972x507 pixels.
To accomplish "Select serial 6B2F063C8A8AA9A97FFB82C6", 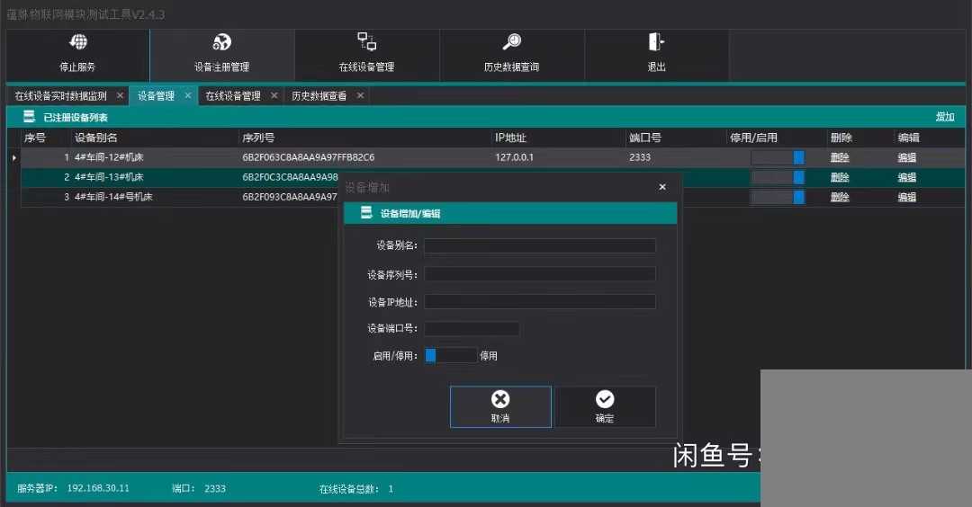I will pyautogui.click(x=308, y=157).
